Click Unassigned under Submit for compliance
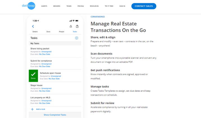 point(46,64)
